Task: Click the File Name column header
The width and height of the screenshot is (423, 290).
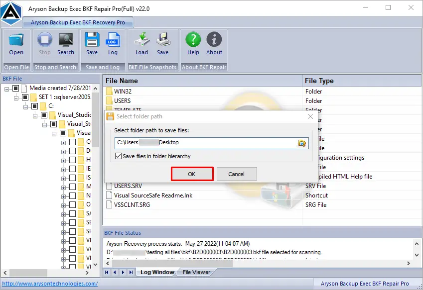Action: (x=202, y=81)
